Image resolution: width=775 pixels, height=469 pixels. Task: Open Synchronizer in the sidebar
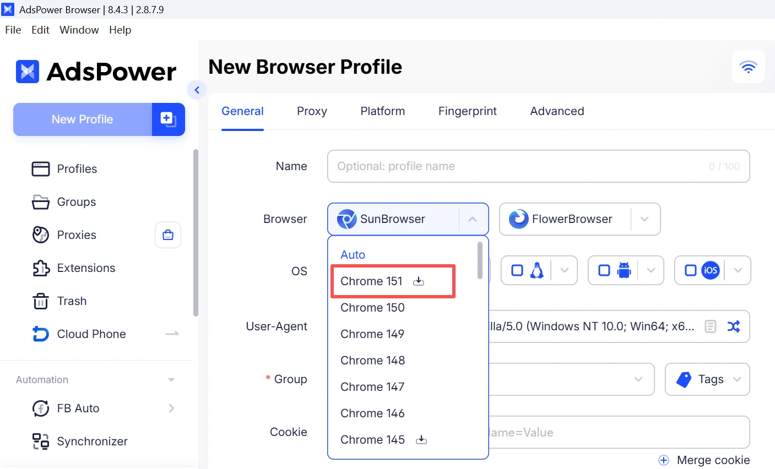[x=93, y=441]
